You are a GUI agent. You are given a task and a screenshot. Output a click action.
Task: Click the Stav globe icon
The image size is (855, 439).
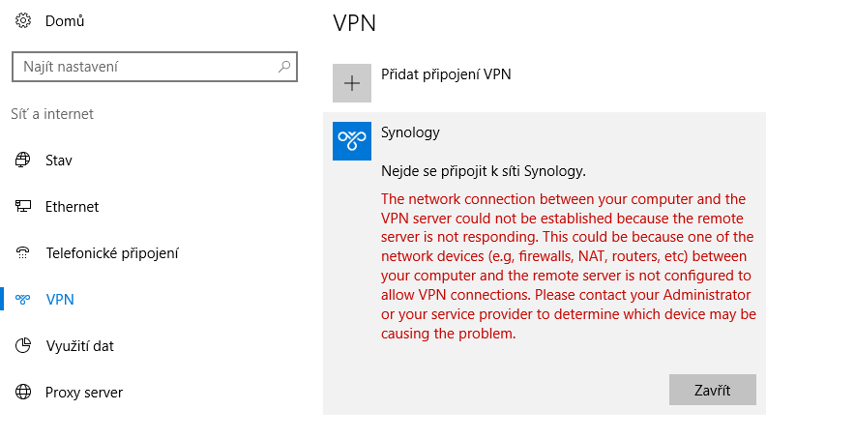(x=23, y=160)
